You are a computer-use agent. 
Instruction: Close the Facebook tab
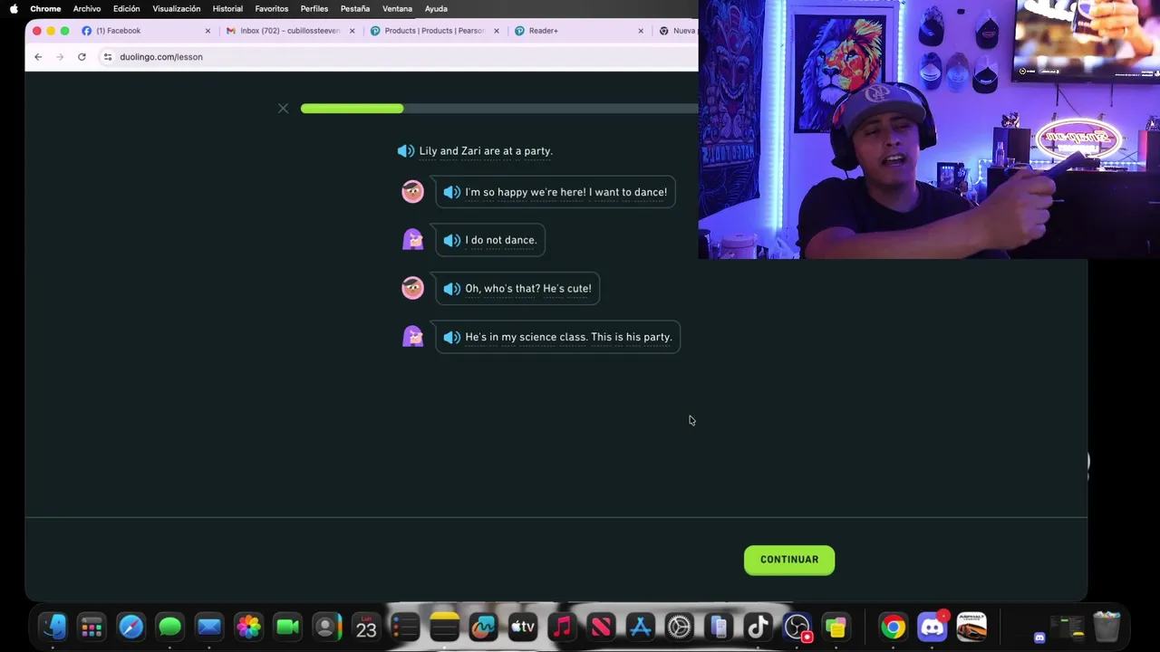(x=208, y=31)
